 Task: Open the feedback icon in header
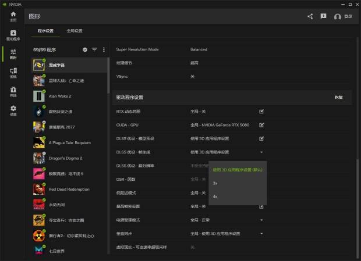coord(323,16)
